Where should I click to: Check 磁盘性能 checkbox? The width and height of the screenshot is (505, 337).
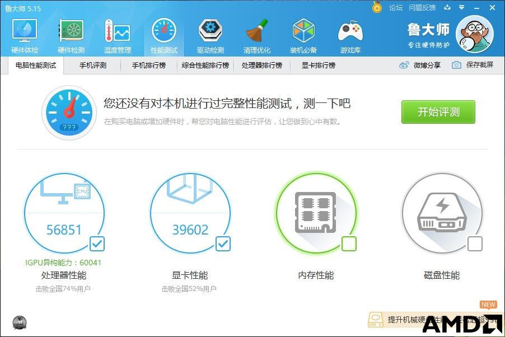point(475,244)
